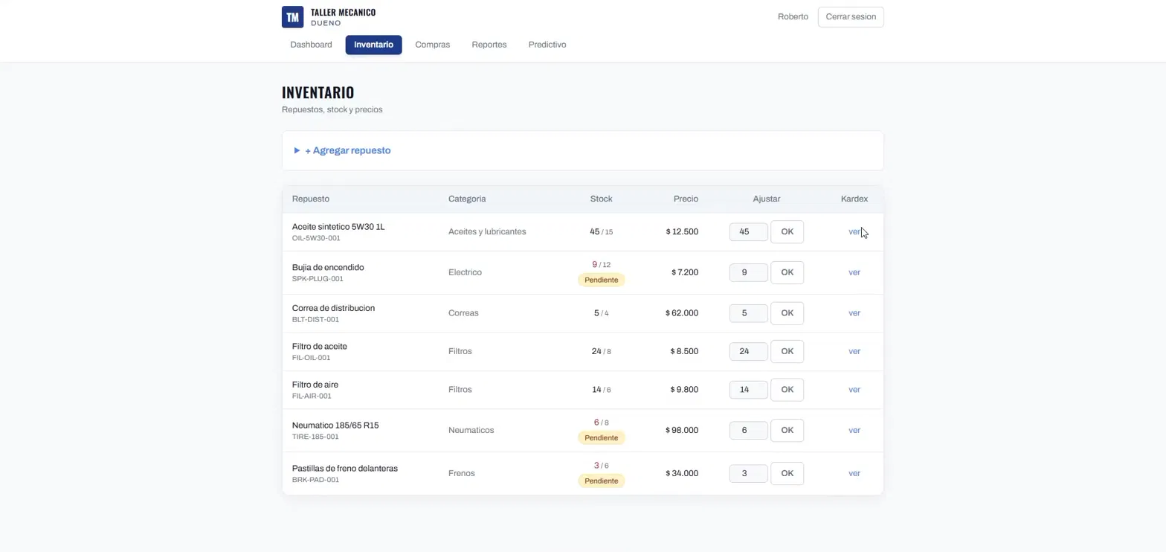Go to the Compras tab
Viewport: 1166px width, 552px height.
(432, 45)
